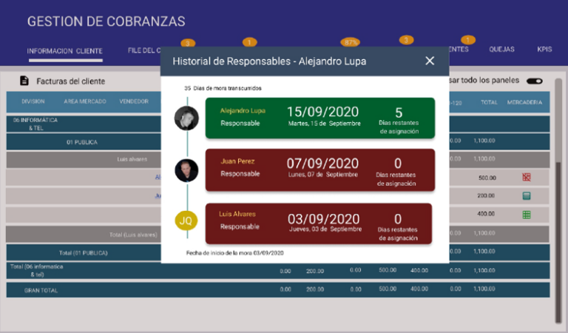This screenshot has height=333, width=568.
Task: Click the teal calculator icon in the 200.00 row
Action: point(527,196)
